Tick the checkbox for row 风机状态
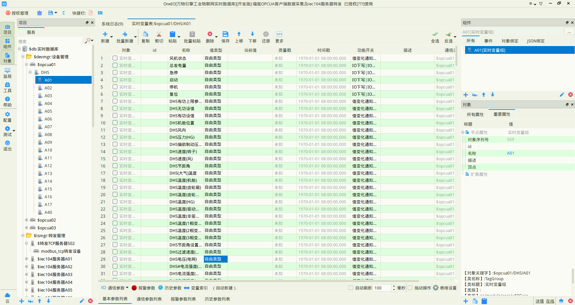Image resolution: width=575 pixels, height=305 pixels. (115, 58)
